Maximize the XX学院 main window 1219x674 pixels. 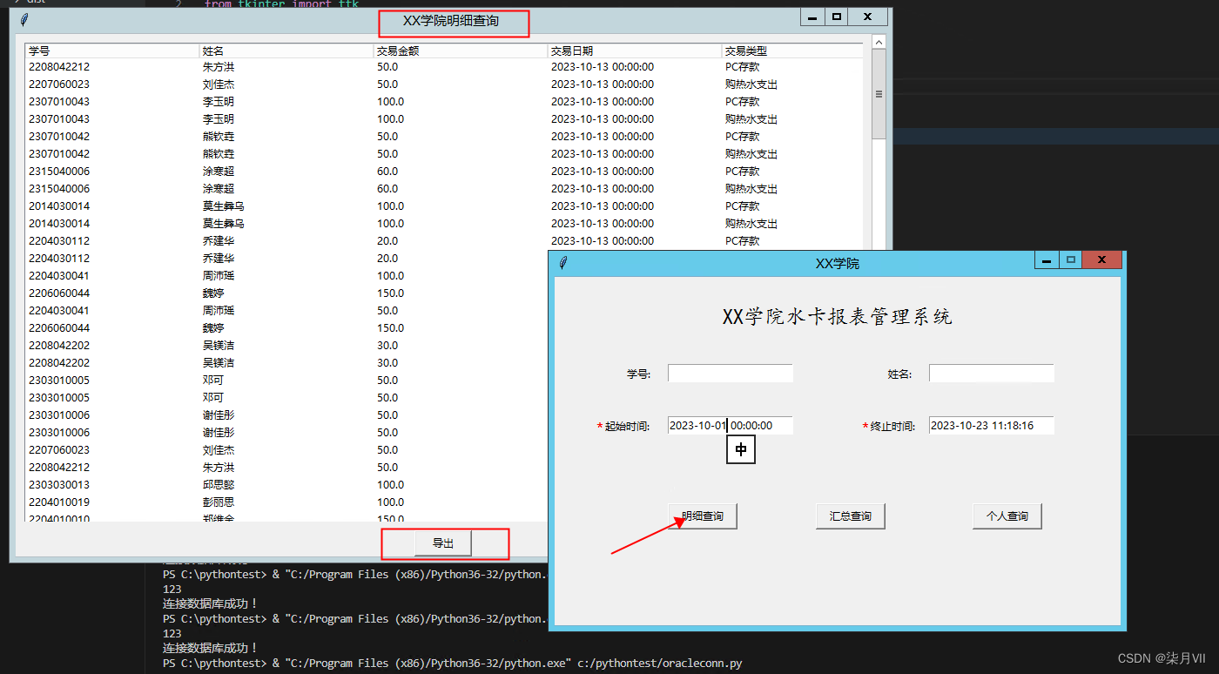click(1070, 260)
